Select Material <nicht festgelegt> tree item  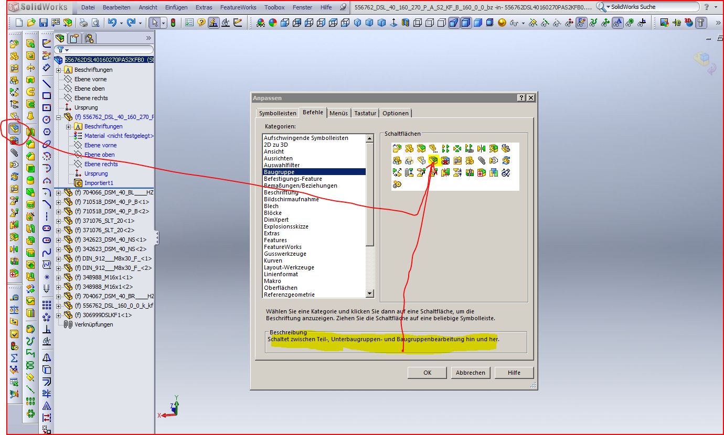pyautogui.click(x=119, y=136)
